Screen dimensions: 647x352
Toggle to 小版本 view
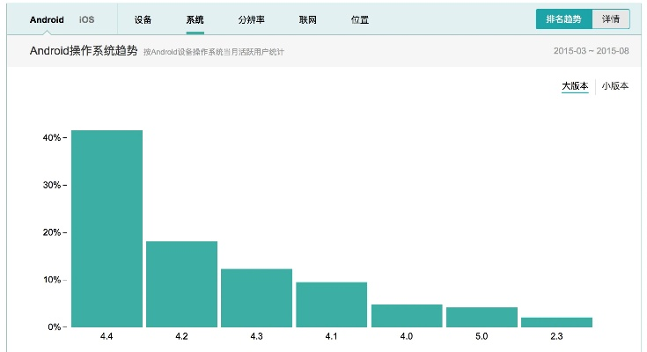(615, 86)
